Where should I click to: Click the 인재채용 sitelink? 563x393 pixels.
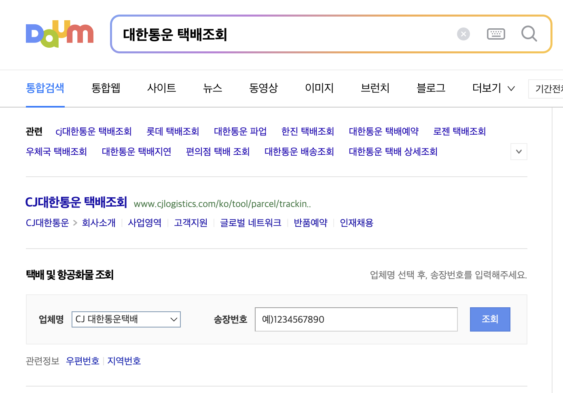[357, 223]
